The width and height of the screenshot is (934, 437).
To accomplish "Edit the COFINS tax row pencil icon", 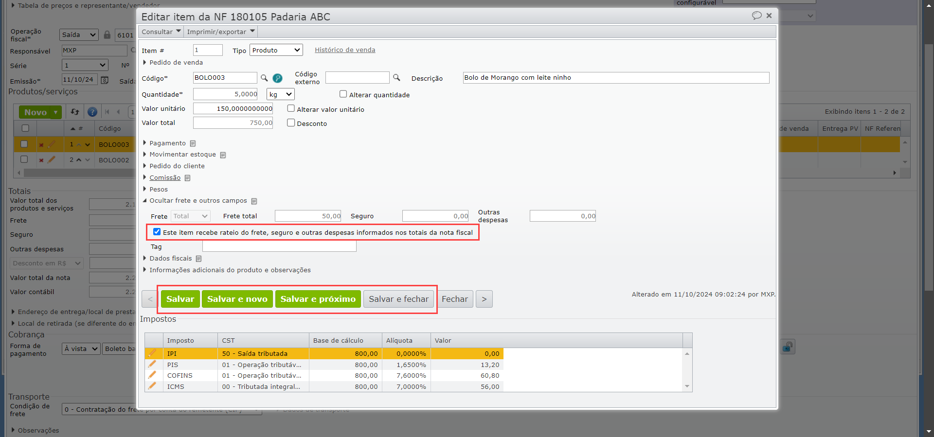I will click(x=152, y=375).
